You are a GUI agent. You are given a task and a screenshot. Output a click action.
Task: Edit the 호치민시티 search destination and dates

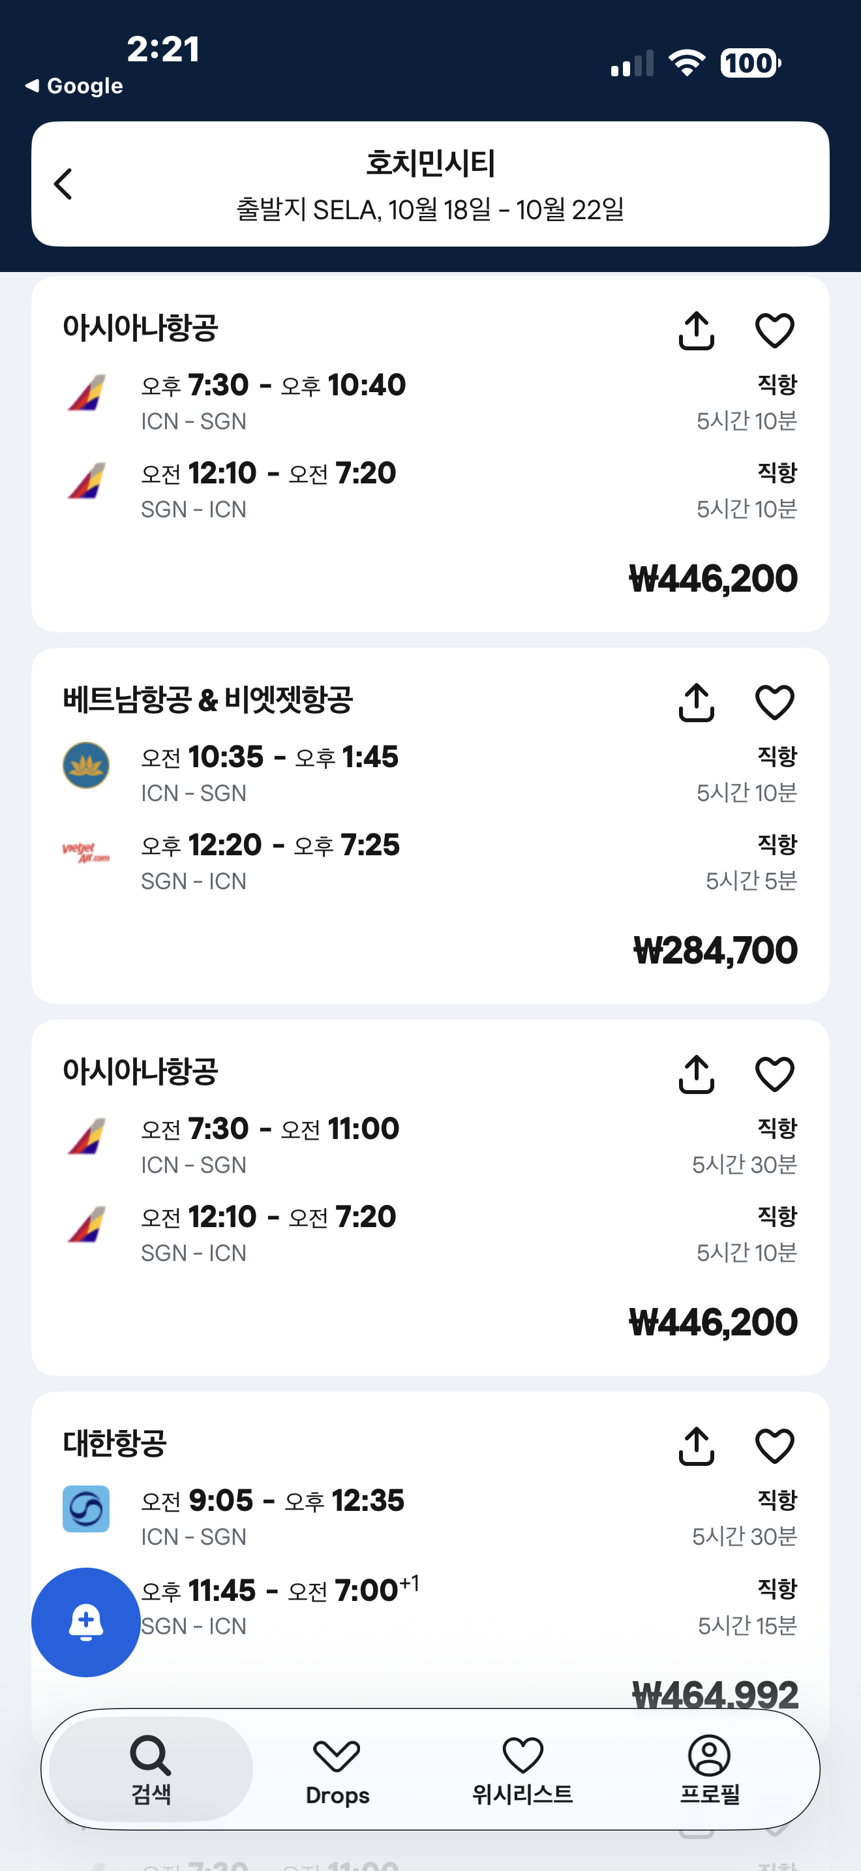[x=430, y=185]
